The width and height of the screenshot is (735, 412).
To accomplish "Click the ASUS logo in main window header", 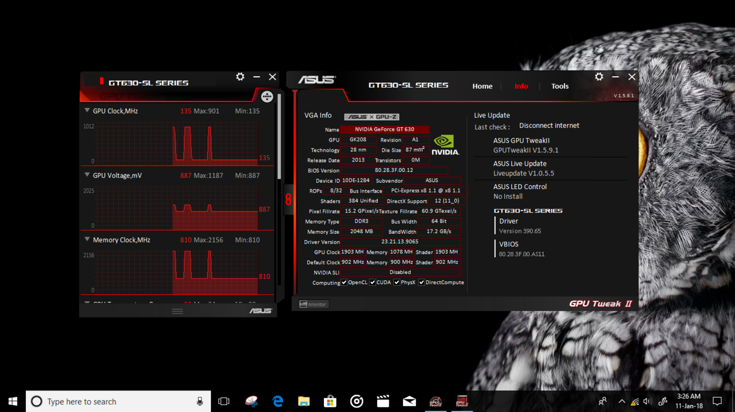I will (x=316, y=80).
